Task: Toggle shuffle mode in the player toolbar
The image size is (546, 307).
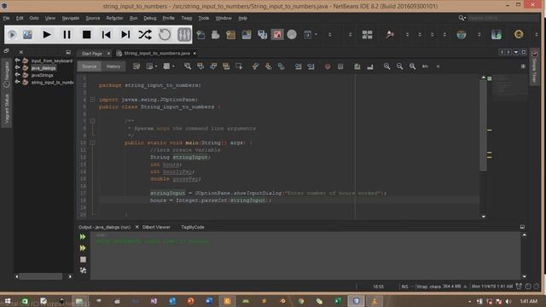Action: click(x=145, y=34)
